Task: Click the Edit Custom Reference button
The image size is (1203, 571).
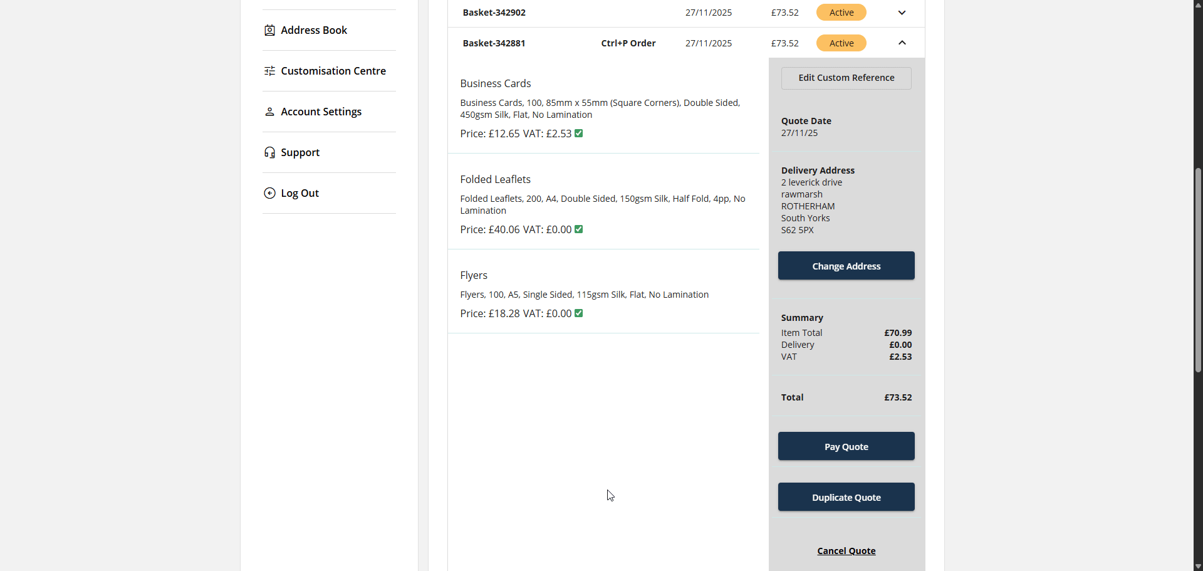Action: coord(846,78)
